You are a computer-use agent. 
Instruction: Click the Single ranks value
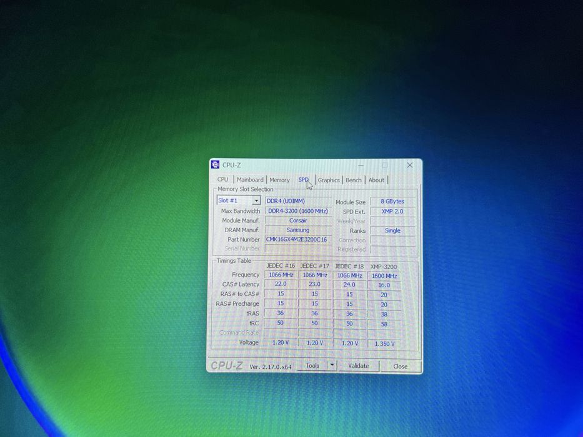(x=392, y=231)
